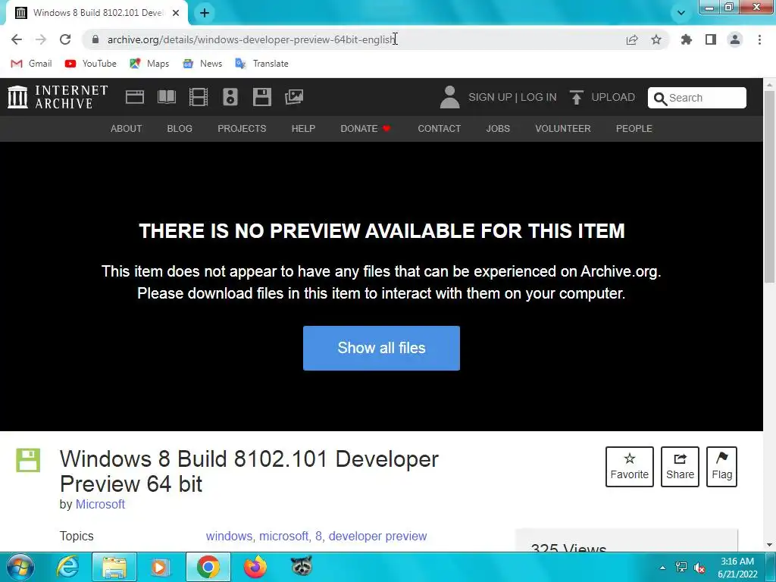
Task: Go to the CONTACT menu item
Action: [439, 129]
